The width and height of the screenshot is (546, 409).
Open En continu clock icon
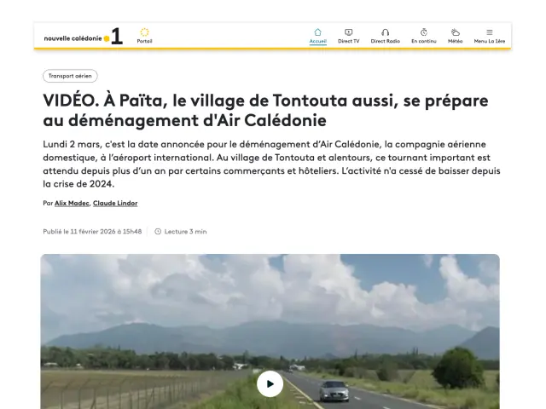coord(424,32)
